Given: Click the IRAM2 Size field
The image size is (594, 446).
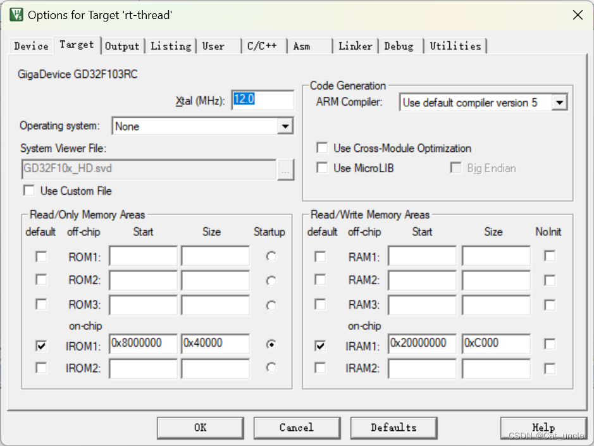Looking at the screenshot, I should click(x=496, y=368).
